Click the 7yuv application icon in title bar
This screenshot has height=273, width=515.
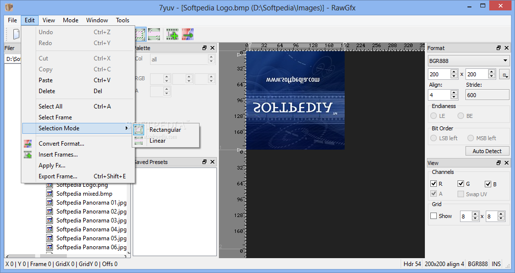tap(9, 7)
